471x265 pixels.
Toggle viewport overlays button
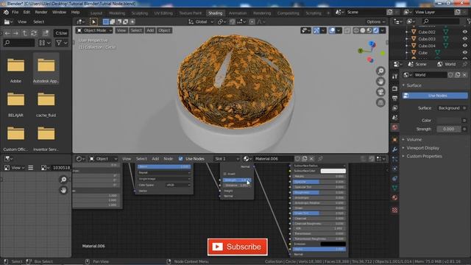click(x=332, y=30)
